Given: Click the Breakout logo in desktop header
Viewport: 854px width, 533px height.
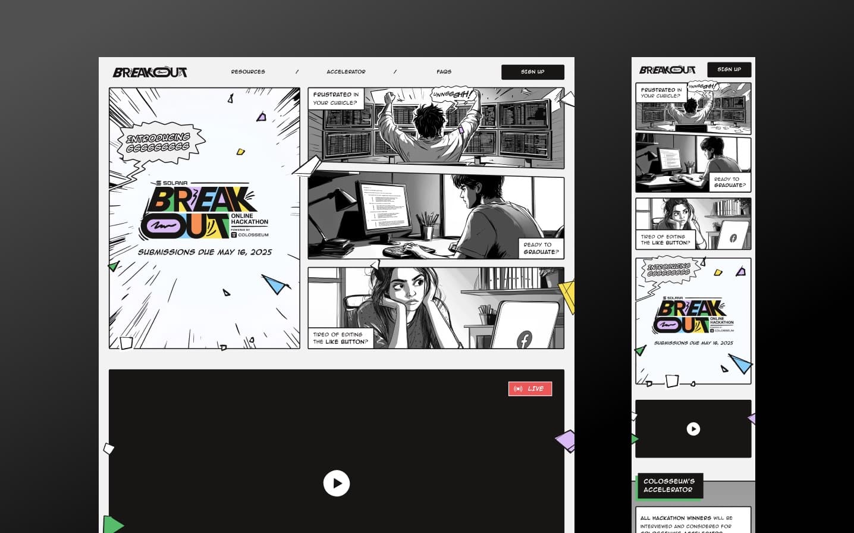Looking at the screenshot, I should (150, 72).
